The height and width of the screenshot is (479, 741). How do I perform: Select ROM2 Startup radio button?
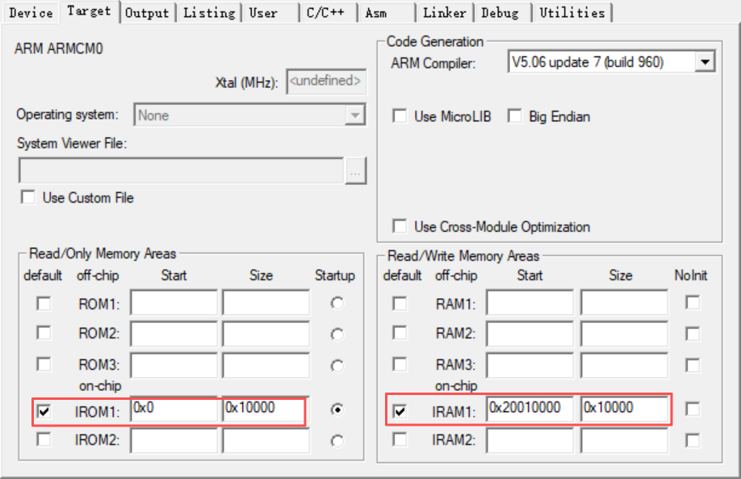(337, 334)
